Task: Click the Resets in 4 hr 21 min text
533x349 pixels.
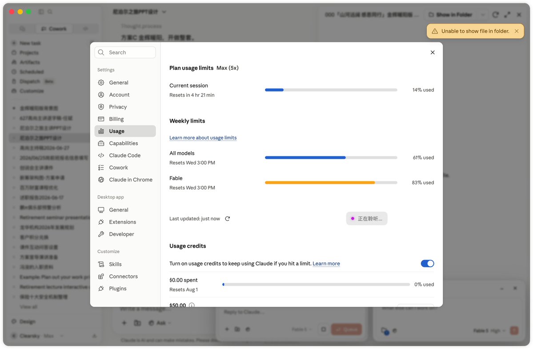Action: [x=192, y=95]
